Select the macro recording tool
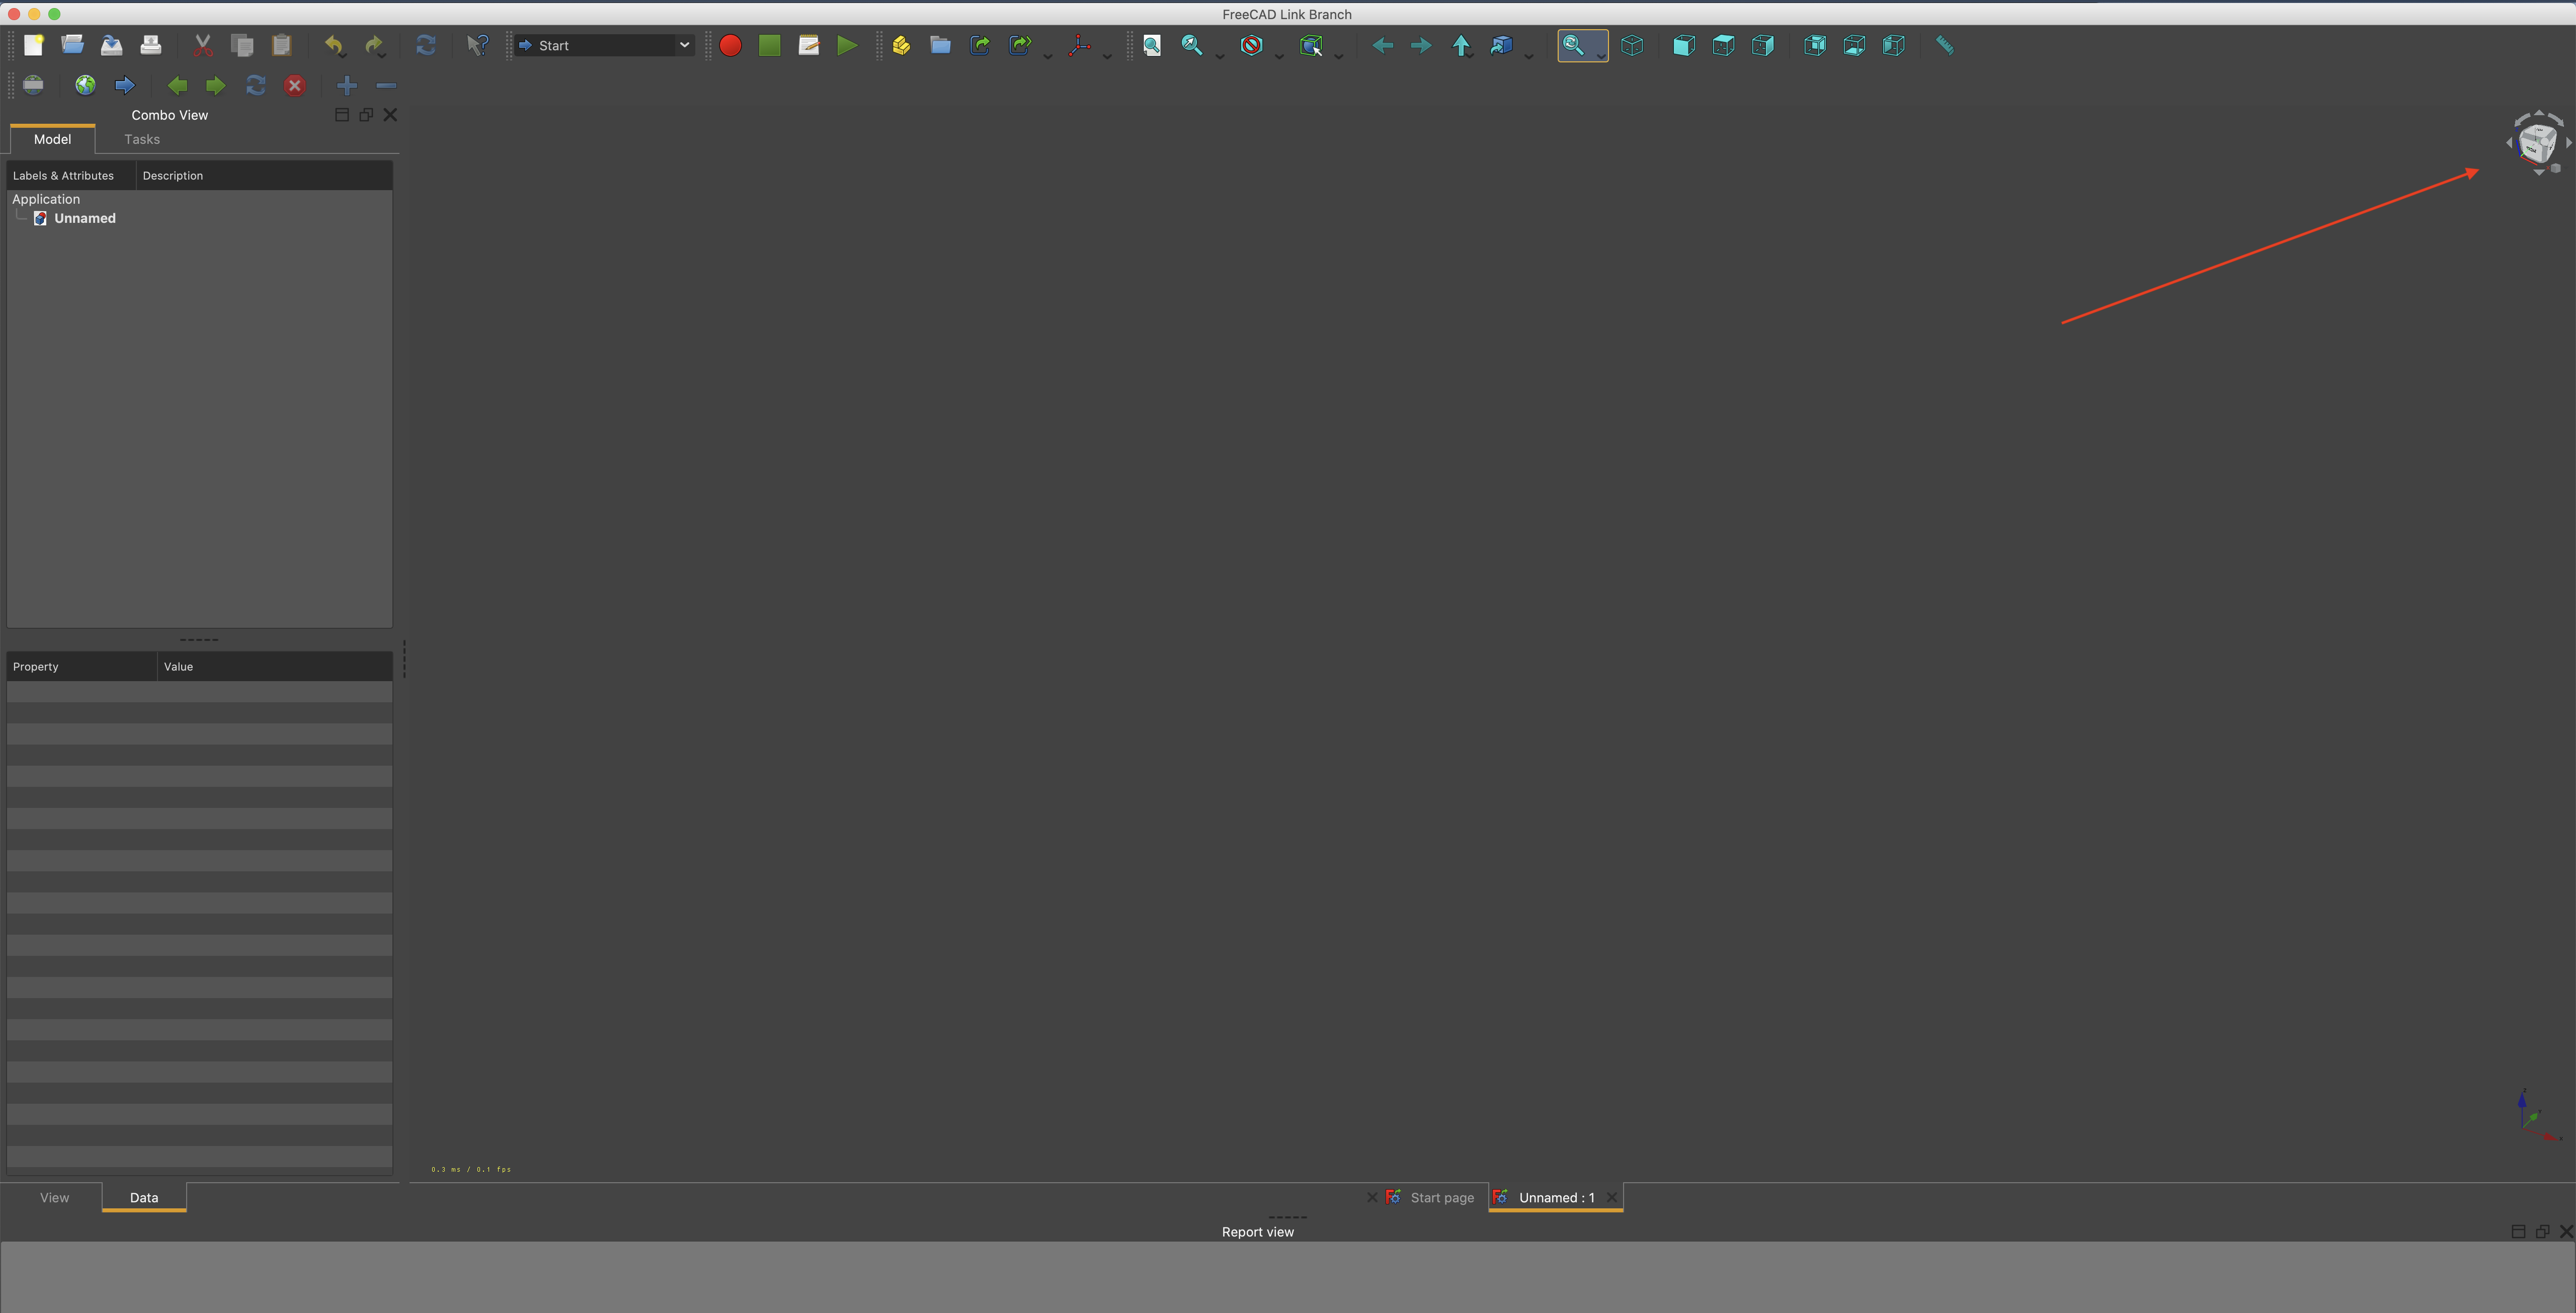2576x1313 pixels. (x=730, y=45)
